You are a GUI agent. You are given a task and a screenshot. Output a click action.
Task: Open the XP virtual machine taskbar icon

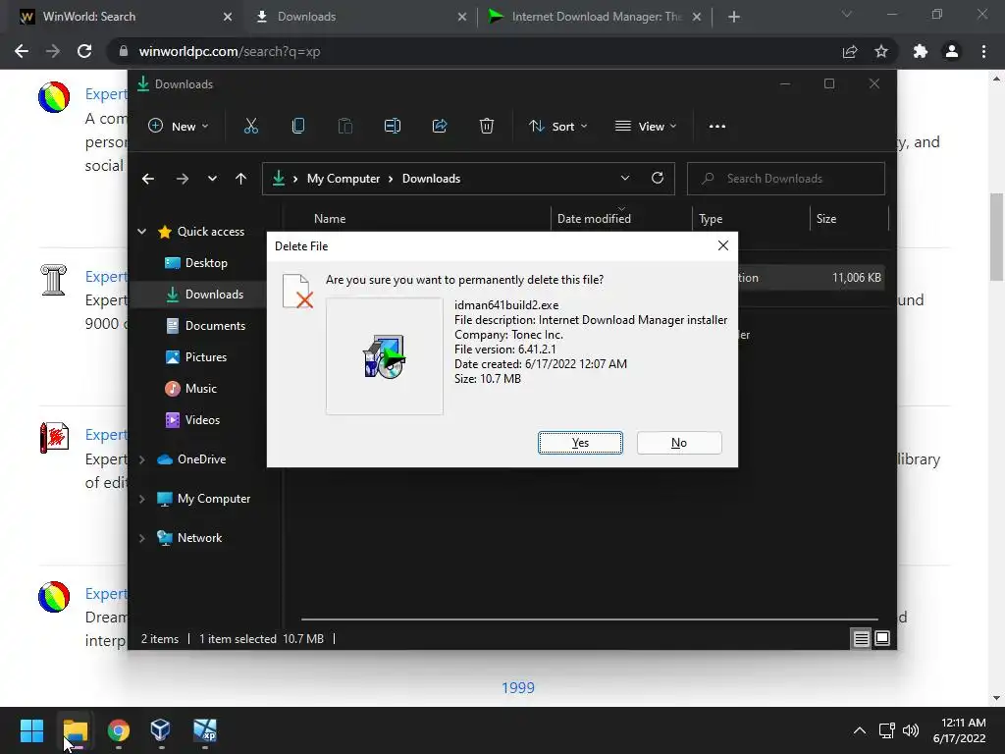point(205,730)
